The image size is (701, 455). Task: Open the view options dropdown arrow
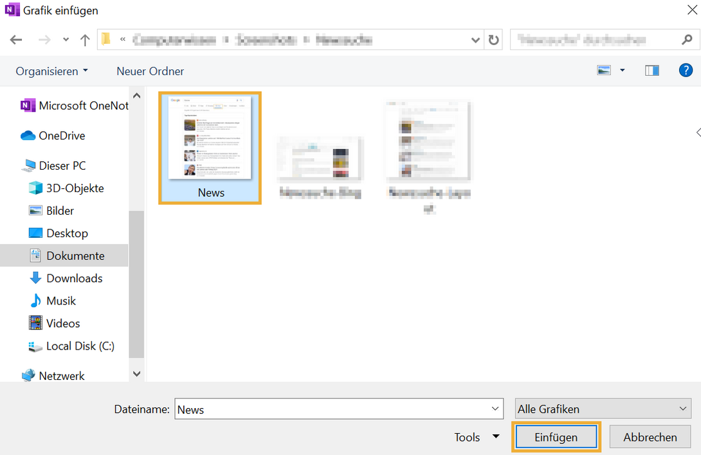[x=623, y=70]
